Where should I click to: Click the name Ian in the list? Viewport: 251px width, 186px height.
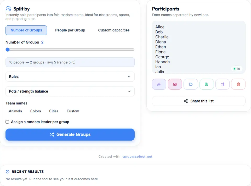coord(158,67)
